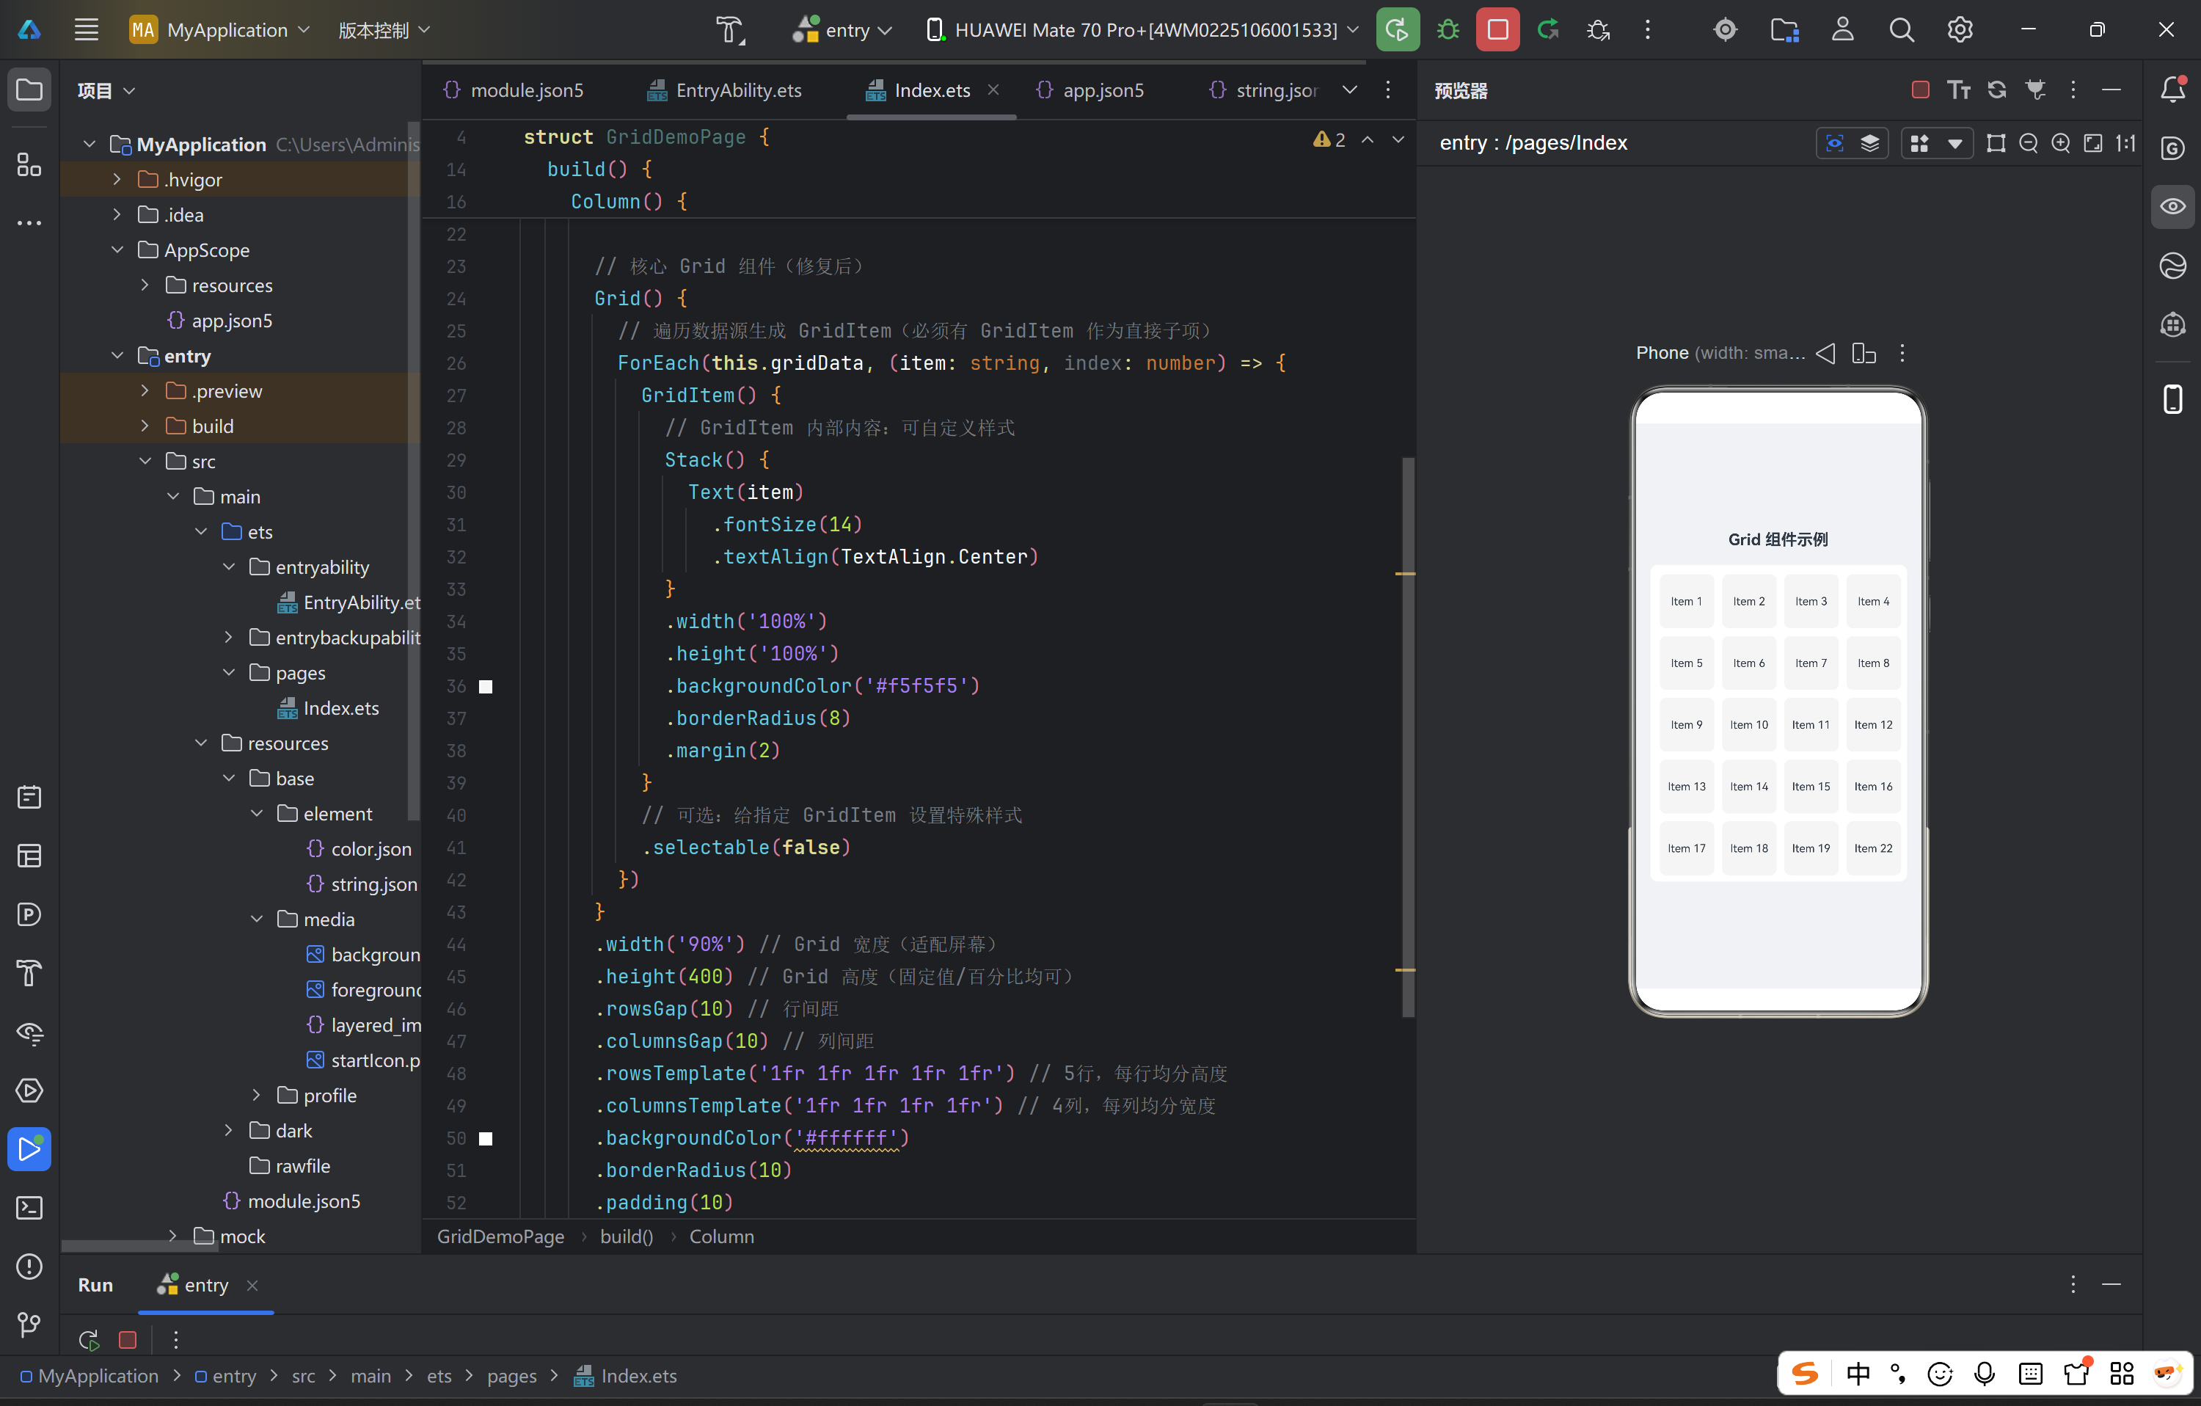The width and height of the screenshot is (2201, 1406).
Task: Open Notifications bell icon
Action: point(2172,90)
